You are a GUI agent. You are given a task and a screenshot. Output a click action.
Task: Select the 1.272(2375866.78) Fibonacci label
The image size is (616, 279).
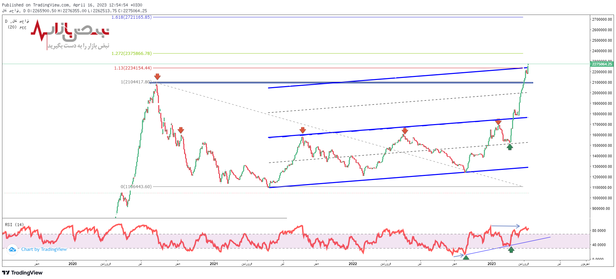coord(131,54)
